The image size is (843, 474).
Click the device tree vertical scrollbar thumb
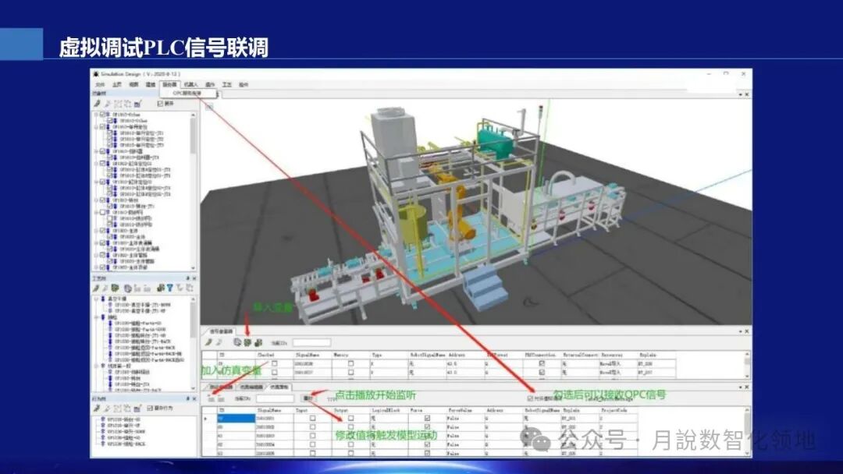(194, 136)
